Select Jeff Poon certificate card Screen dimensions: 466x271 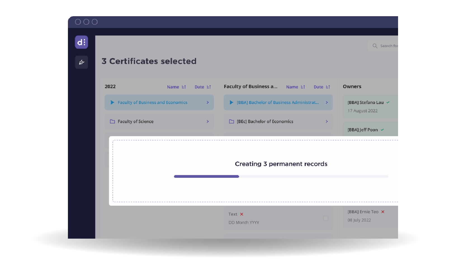tap(369, 129)
